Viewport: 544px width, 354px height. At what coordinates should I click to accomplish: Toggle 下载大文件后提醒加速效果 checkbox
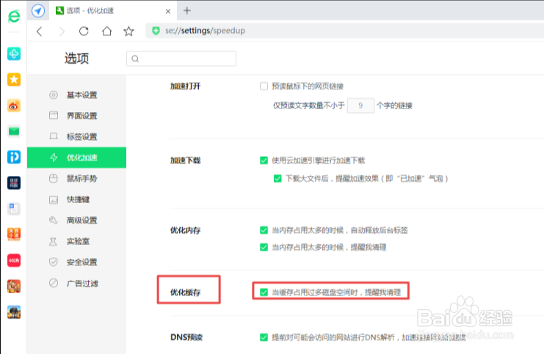pyautogui.click(x=278, y=178)
